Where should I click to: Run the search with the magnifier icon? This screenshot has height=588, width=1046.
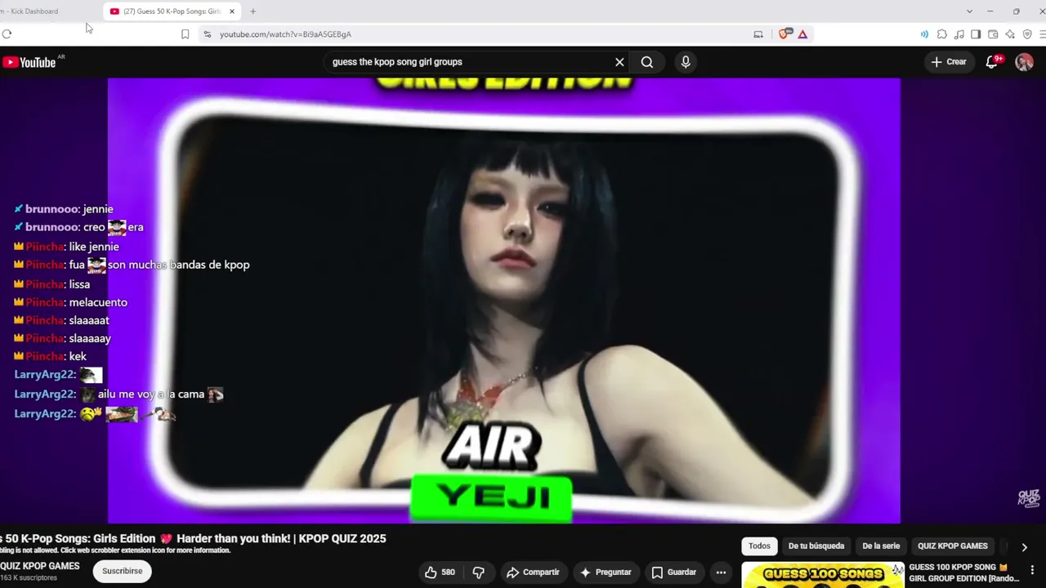(647, 62)
